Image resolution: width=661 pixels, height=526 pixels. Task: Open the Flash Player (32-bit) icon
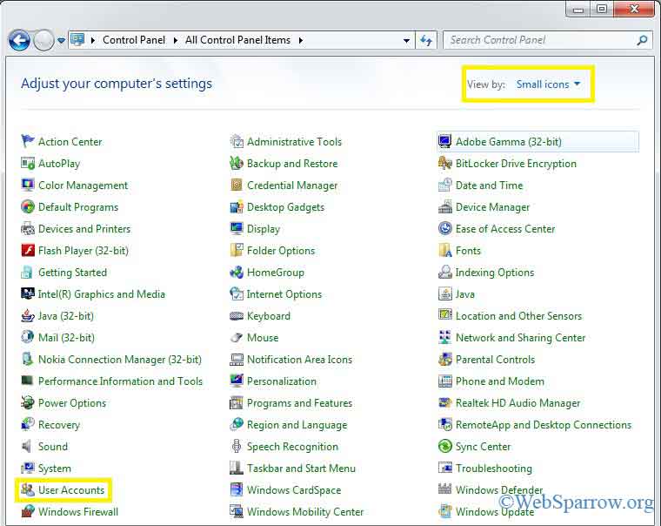[x=28, y=250]
